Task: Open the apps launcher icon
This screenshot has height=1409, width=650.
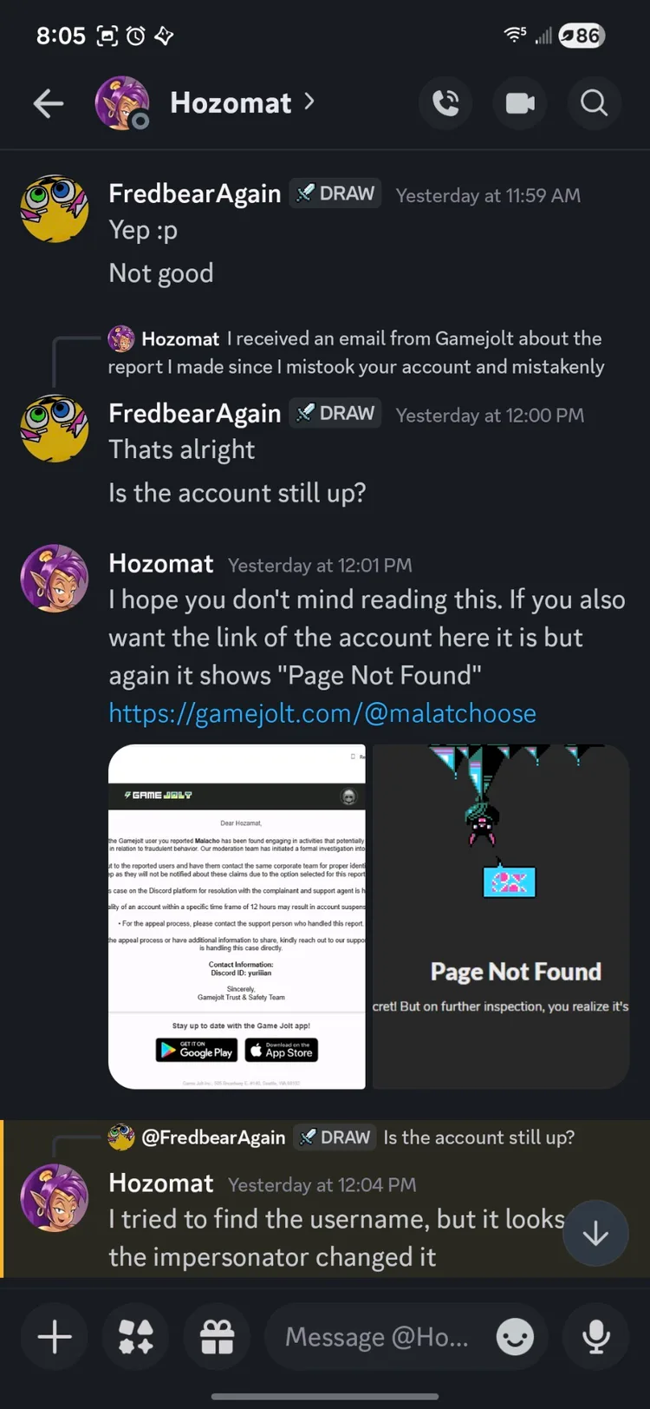Action: pyautogui.click(x=136, y=1336)
